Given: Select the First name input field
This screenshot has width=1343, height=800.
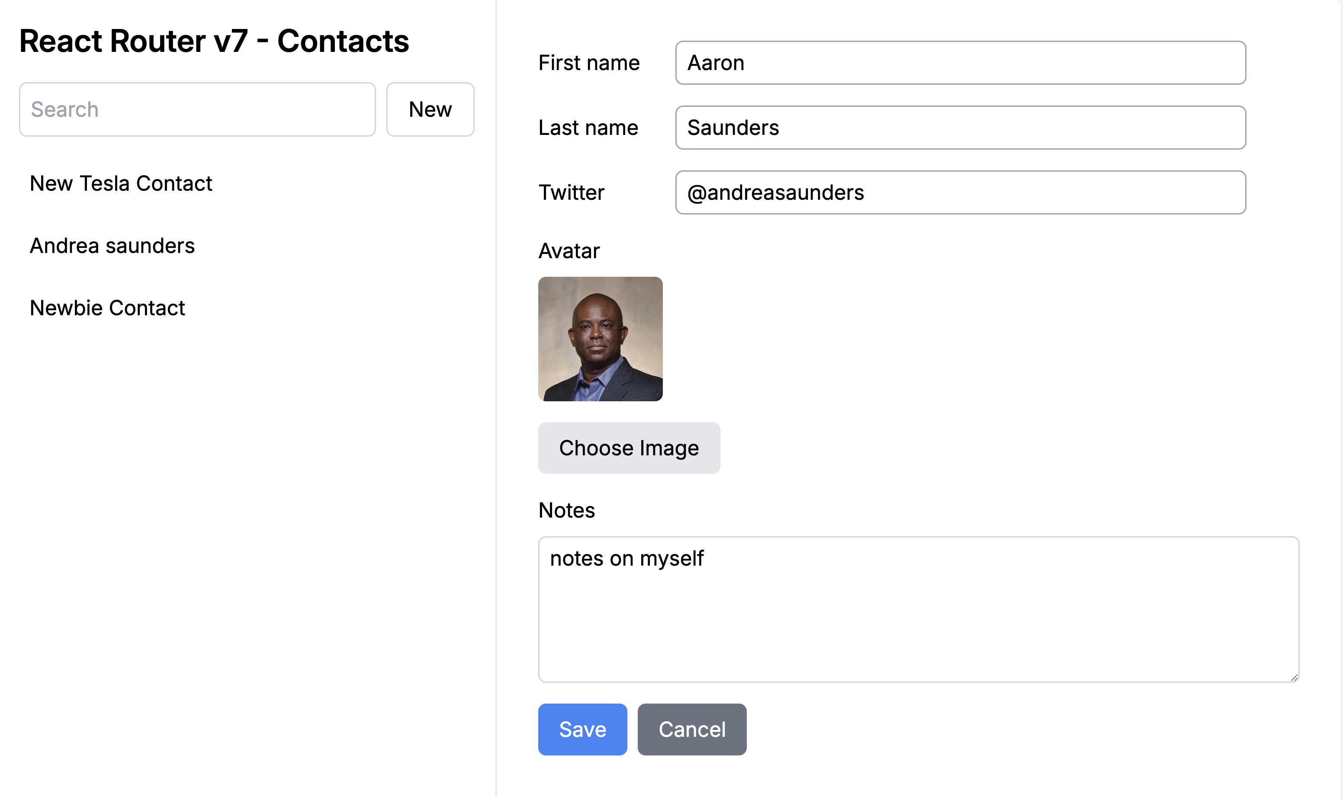Looking at the screenshot, I should [960, 63].
